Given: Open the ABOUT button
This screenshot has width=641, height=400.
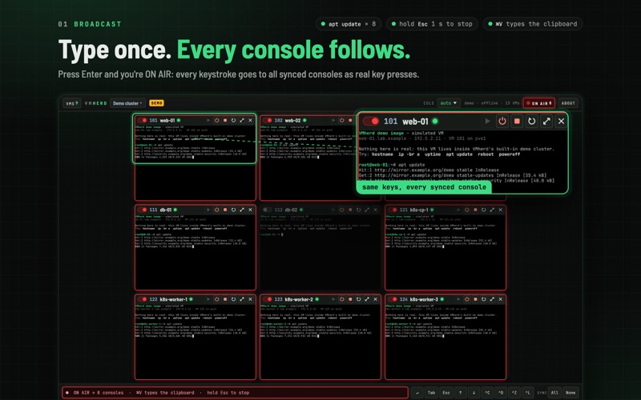Looking at the screenshot, I should (x=568, y=103).
